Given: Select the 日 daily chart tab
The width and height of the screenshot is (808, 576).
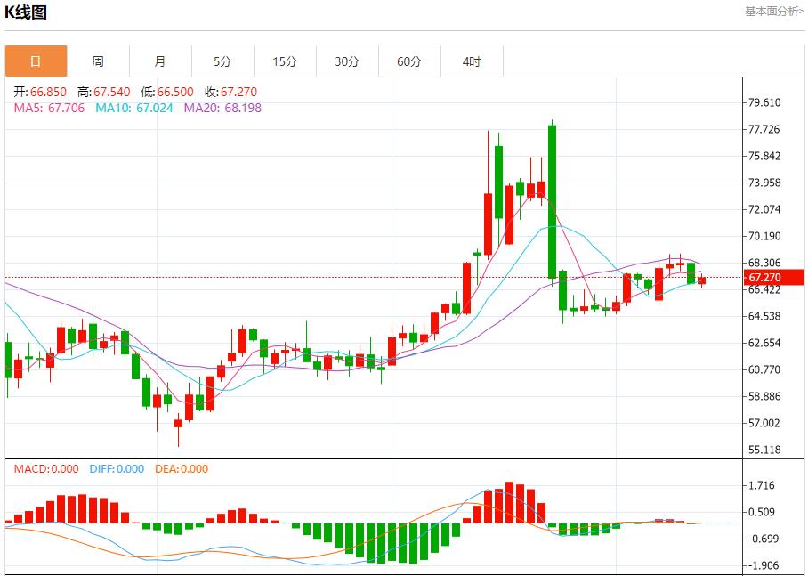Looking at the screenshot, I should pos(36,61).
